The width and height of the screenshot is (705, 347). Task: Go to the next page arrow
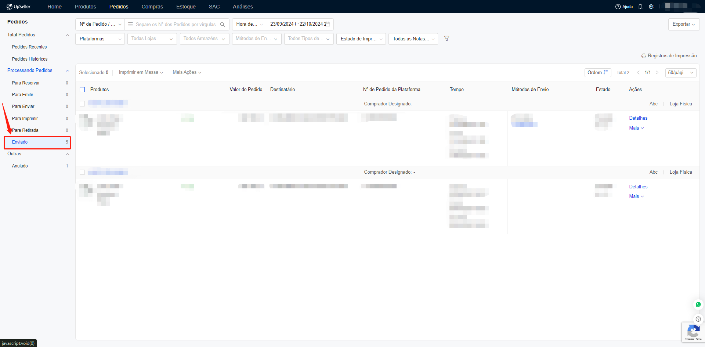(x=657, y=73)
